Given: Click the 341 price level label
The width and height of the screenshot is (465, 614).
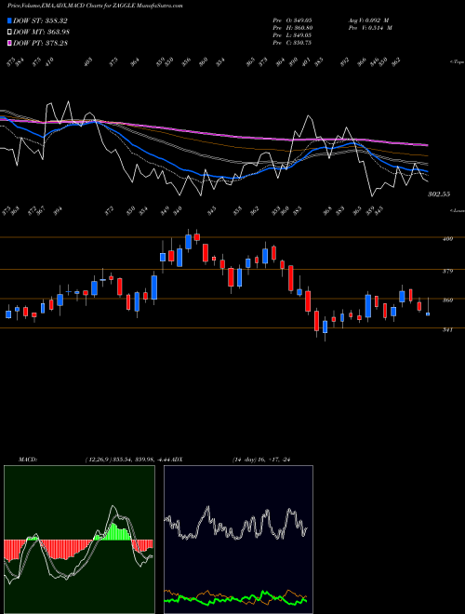Looking at the screenshot, I should click(x=447, y=329).
